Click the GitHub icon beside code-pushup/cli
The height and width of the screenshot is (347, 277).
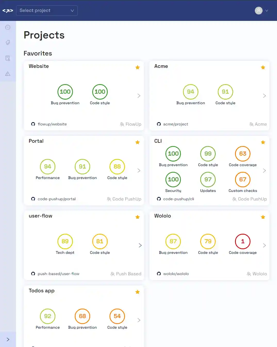coord(159,199)
